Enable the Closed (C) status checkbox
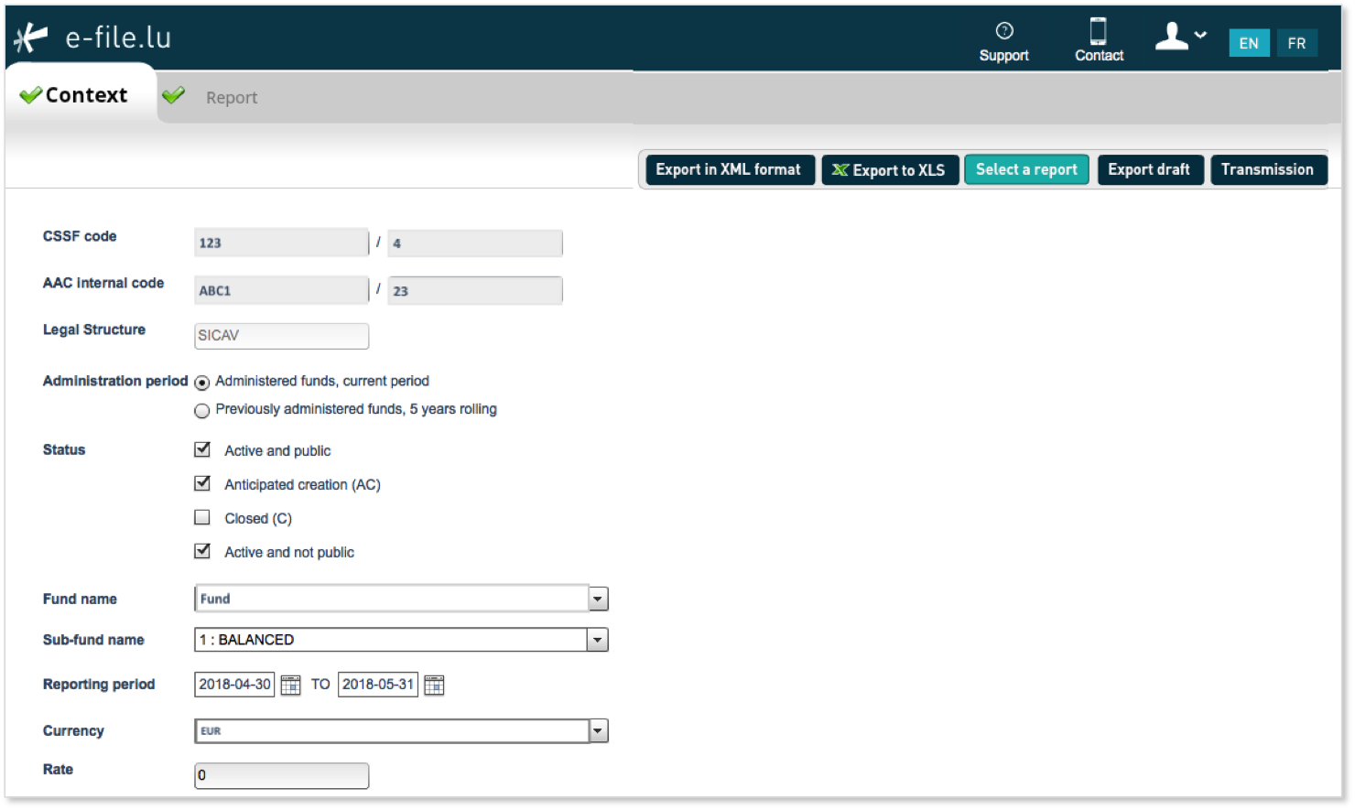The image size is (1355, 810). coord(202,517)
